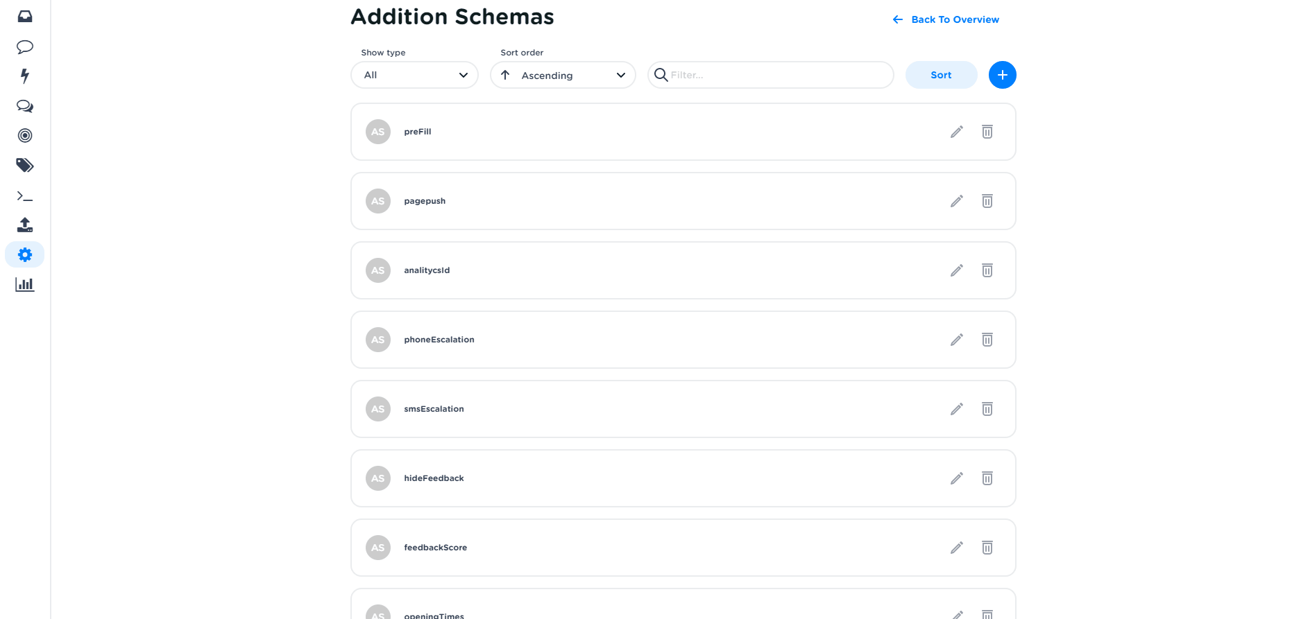The height and width of the screenshot is (619, 1292).
Task: Select the upload icon in the sidebar
Action: [24, 225]
